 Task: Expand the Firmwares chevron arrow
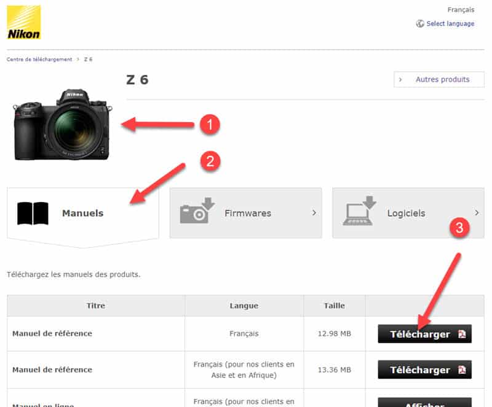coord(314,213)
